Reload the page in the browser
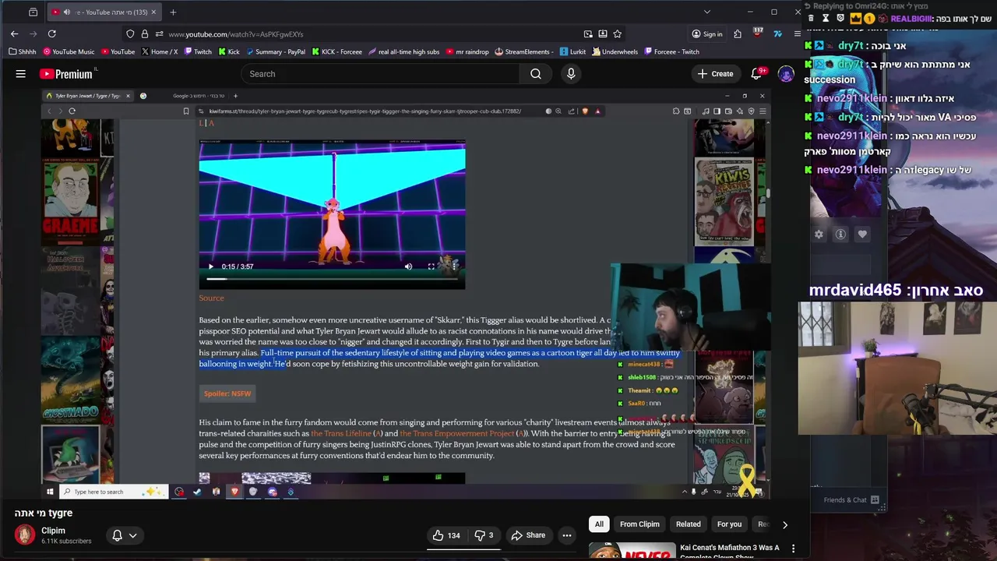This screenshot has width=997, height=561. pyautogui.click(x=51, y=34)
